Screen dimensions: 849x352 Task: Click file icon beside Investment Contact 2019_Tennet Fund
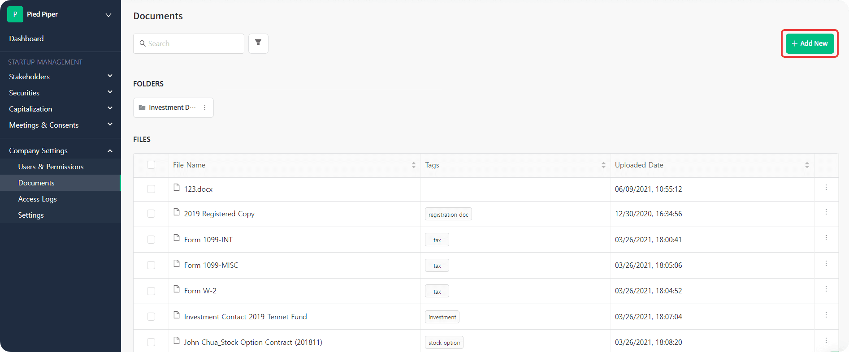tap(177, 315)
